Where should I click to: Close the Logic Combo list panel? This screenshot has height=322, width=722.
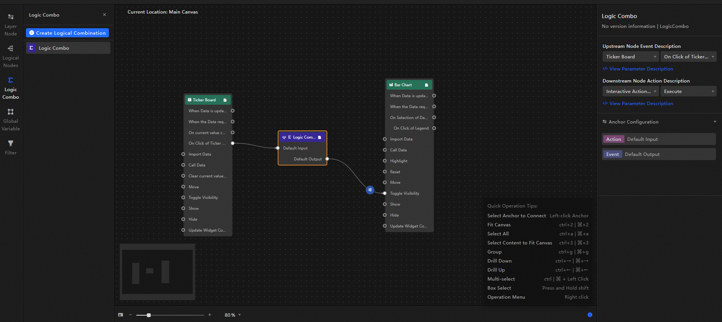[104, 15]
